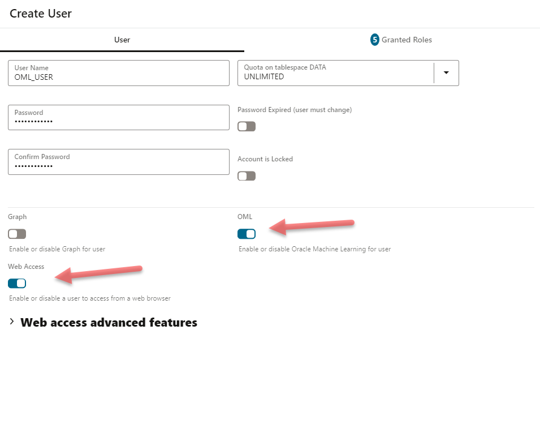Click the User Name input field
Viewport: 540px width, 424px height.
tap(119, 73)
